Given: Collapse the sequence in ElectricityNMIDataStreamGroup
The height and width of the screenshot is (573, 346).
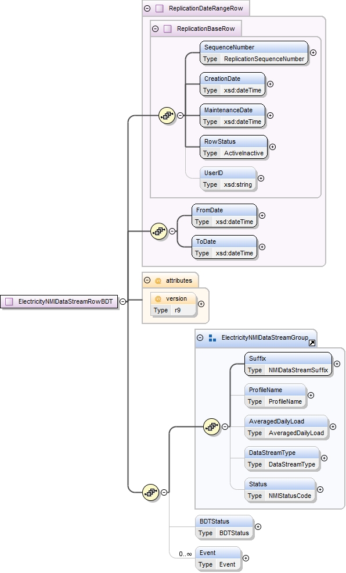Looking at the screenshot, I should coord(225,426).
